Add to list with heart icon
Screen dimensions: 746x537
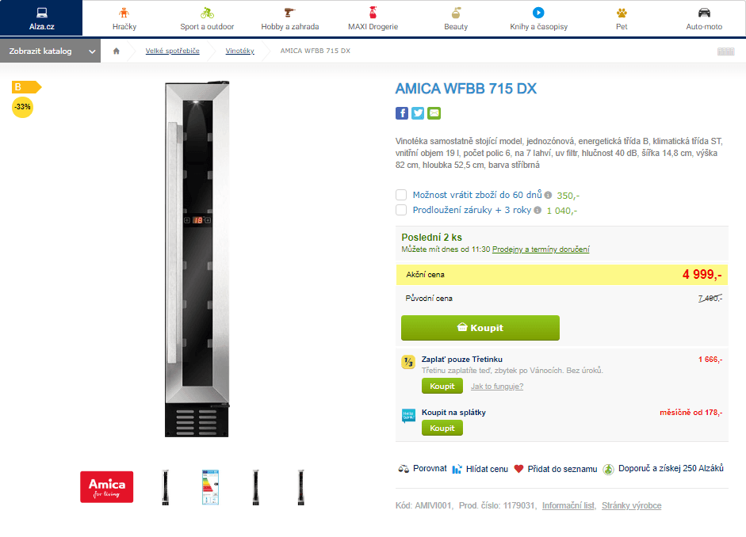[x=518, y=469]
